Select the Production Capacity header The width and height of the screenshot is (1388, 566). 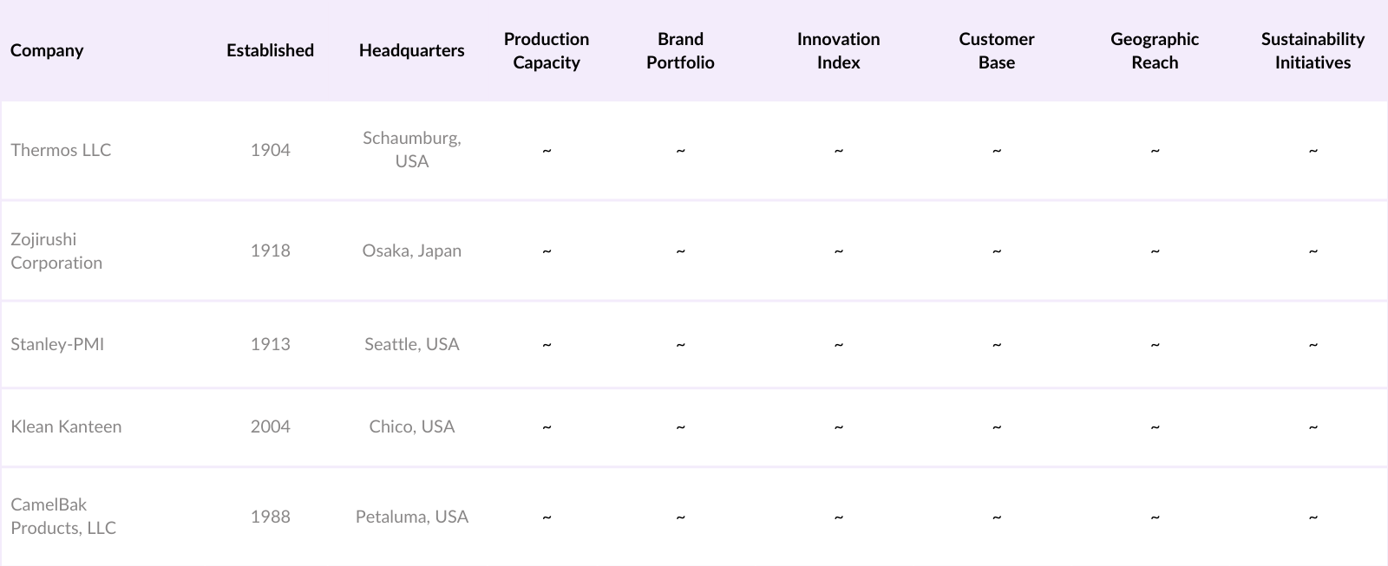(x=547, y=50)
